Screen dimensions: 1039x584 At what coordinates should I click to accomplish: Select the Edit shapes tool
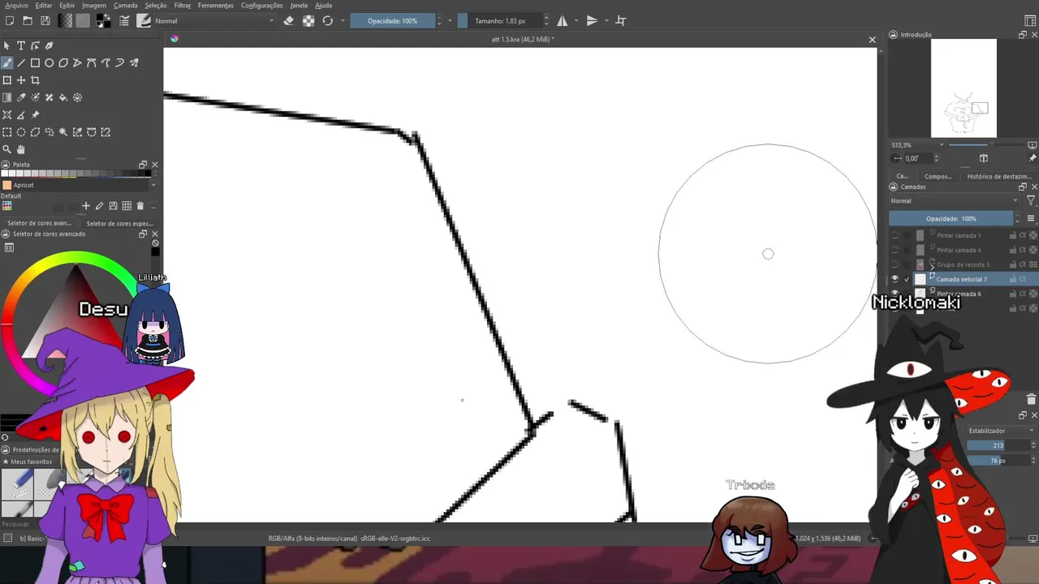(x=35, y=46)
